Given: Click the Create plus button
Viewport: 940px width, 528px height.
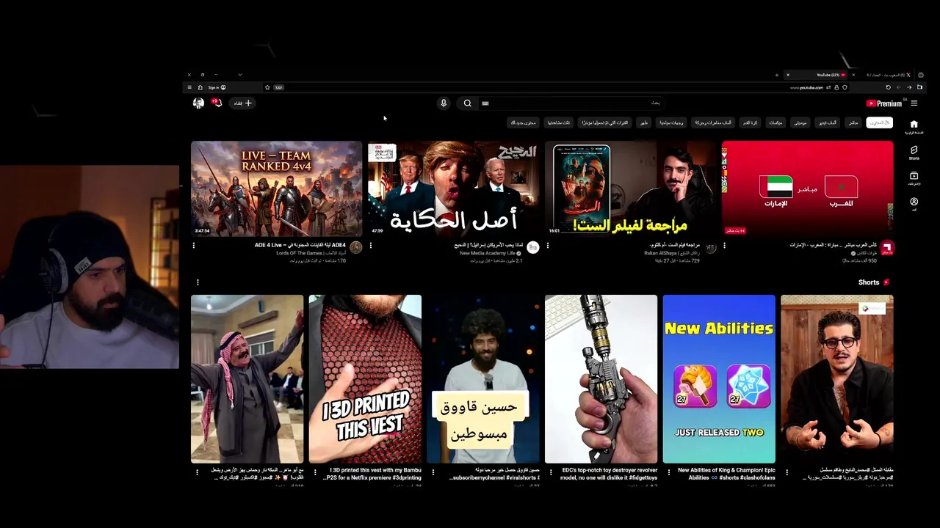Looking at the screenshot, I should tap(243, 103).
